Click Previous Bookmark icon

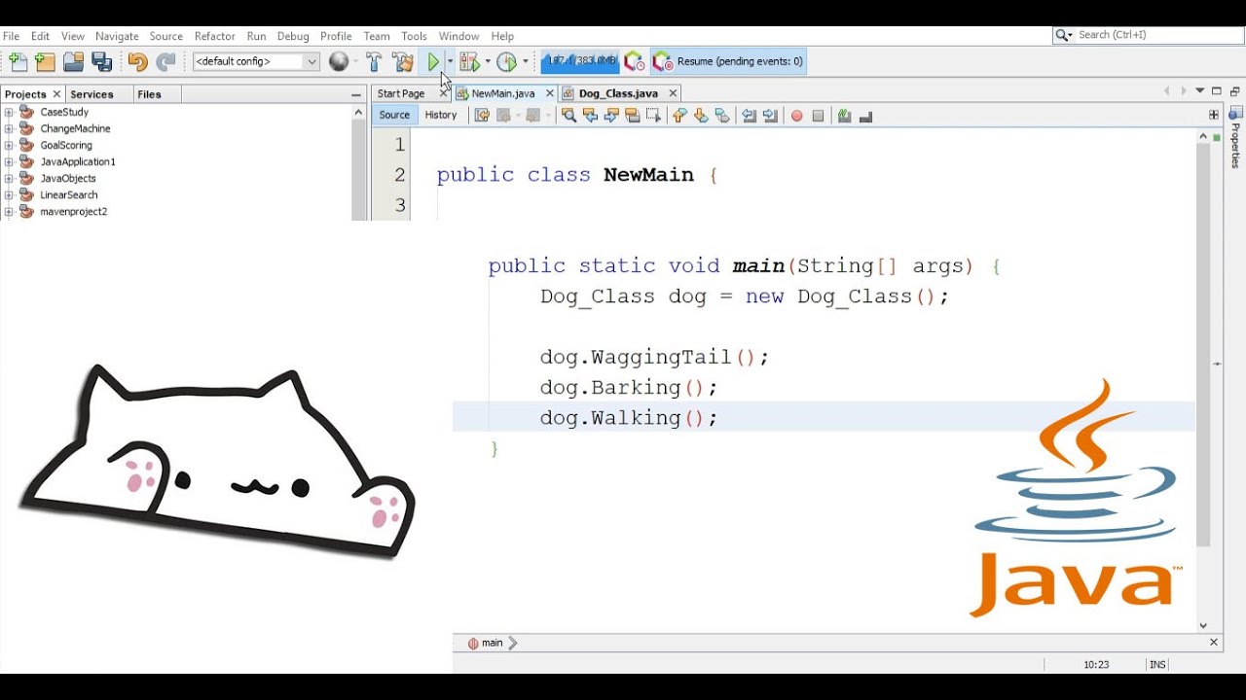[679, 116]
